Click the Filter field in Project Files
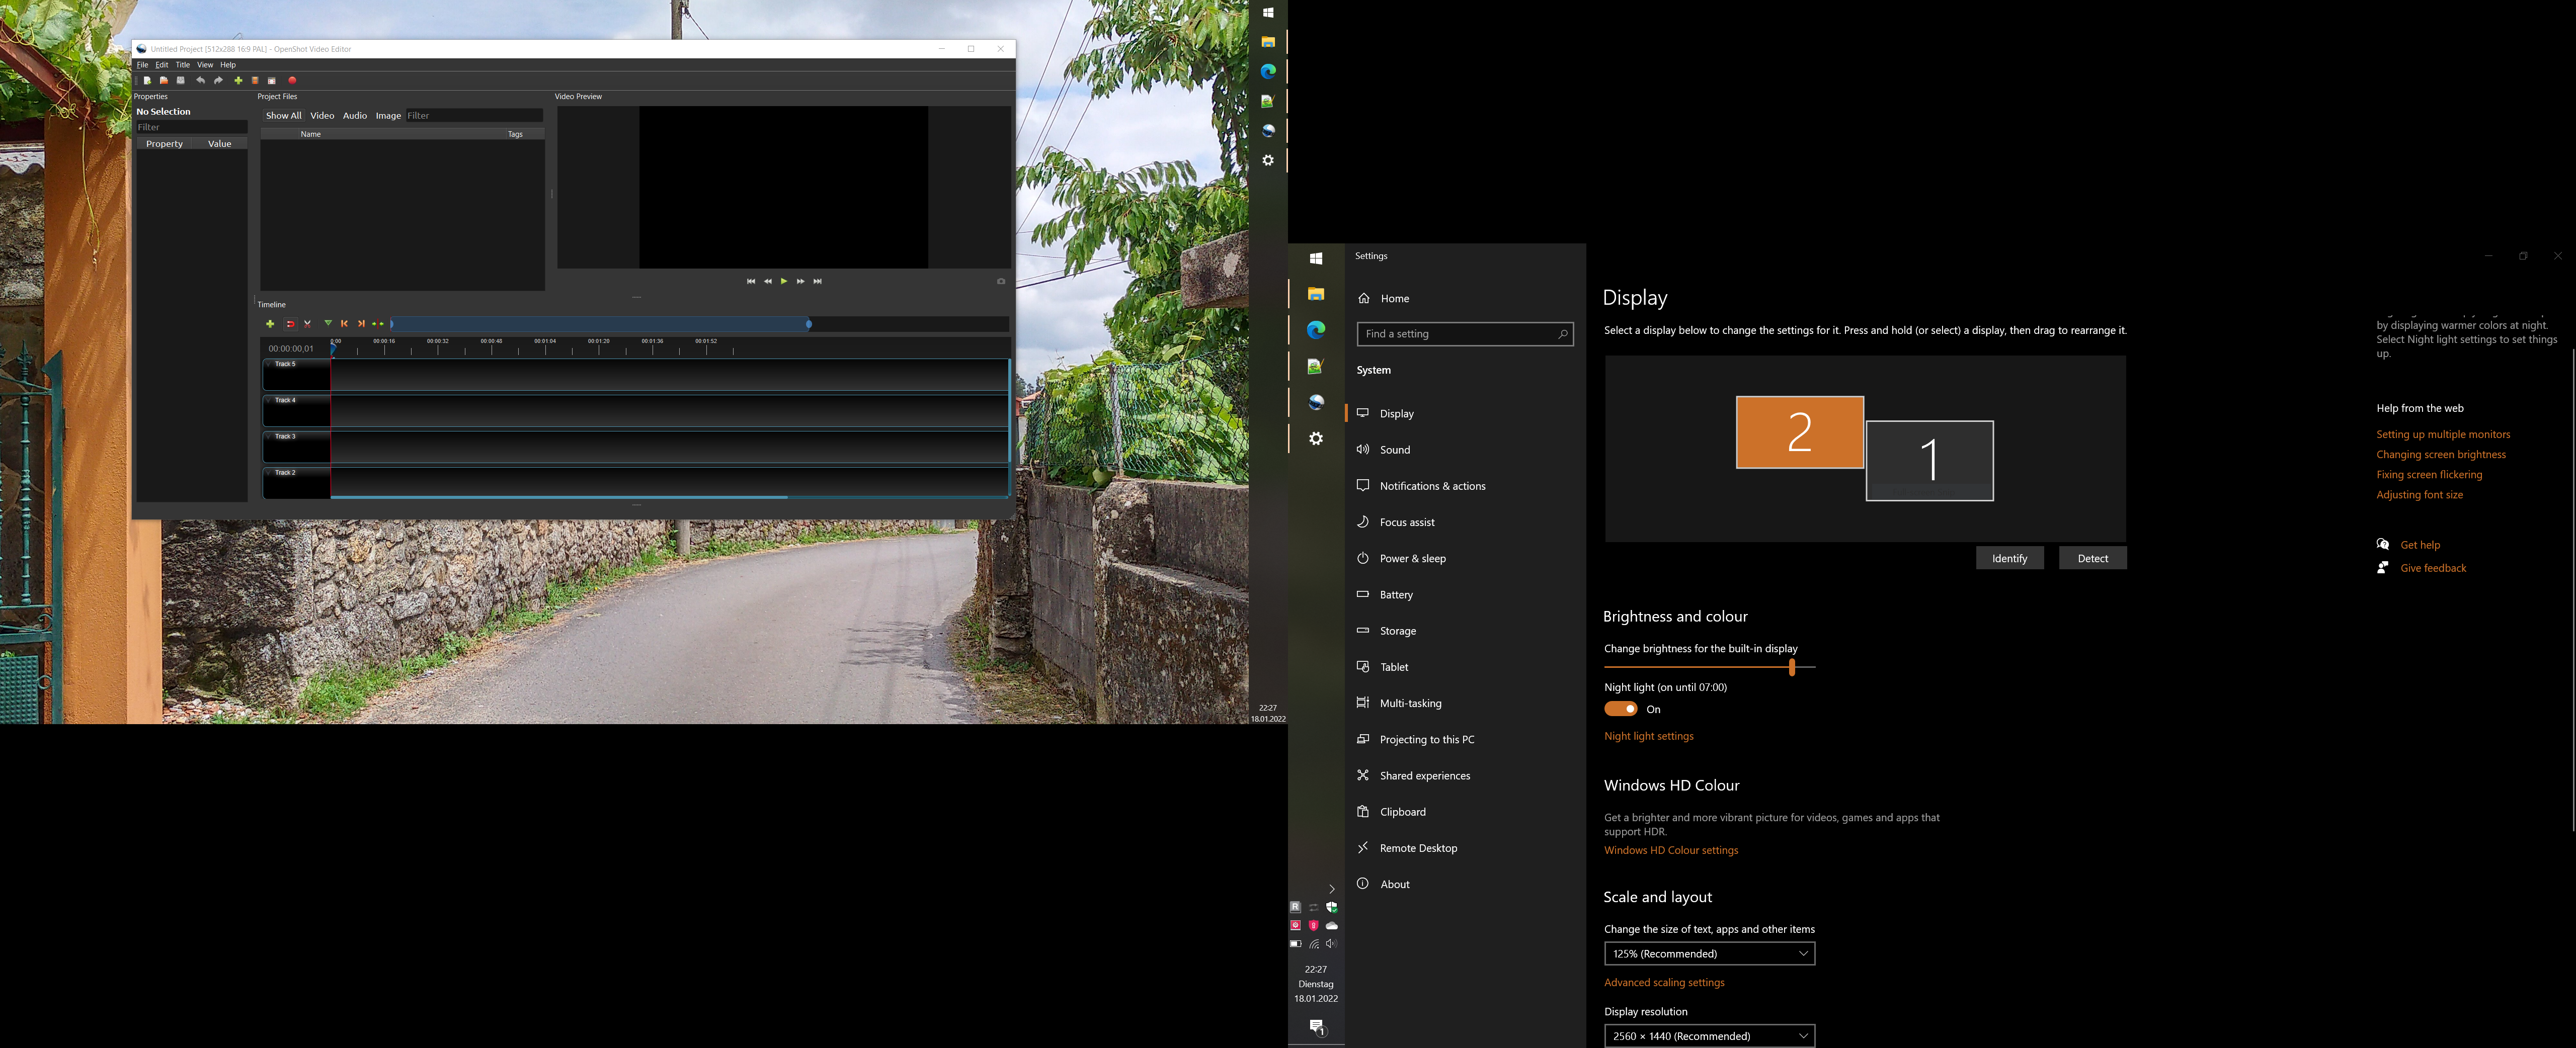This screenshot has height=1048, width=2576. click(x=472, y=115)
